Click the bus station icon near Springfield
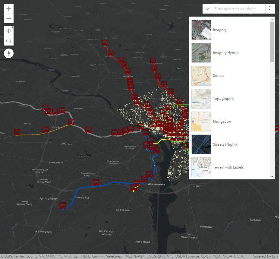This screenshot has height=259, width=280. [63, 206]
